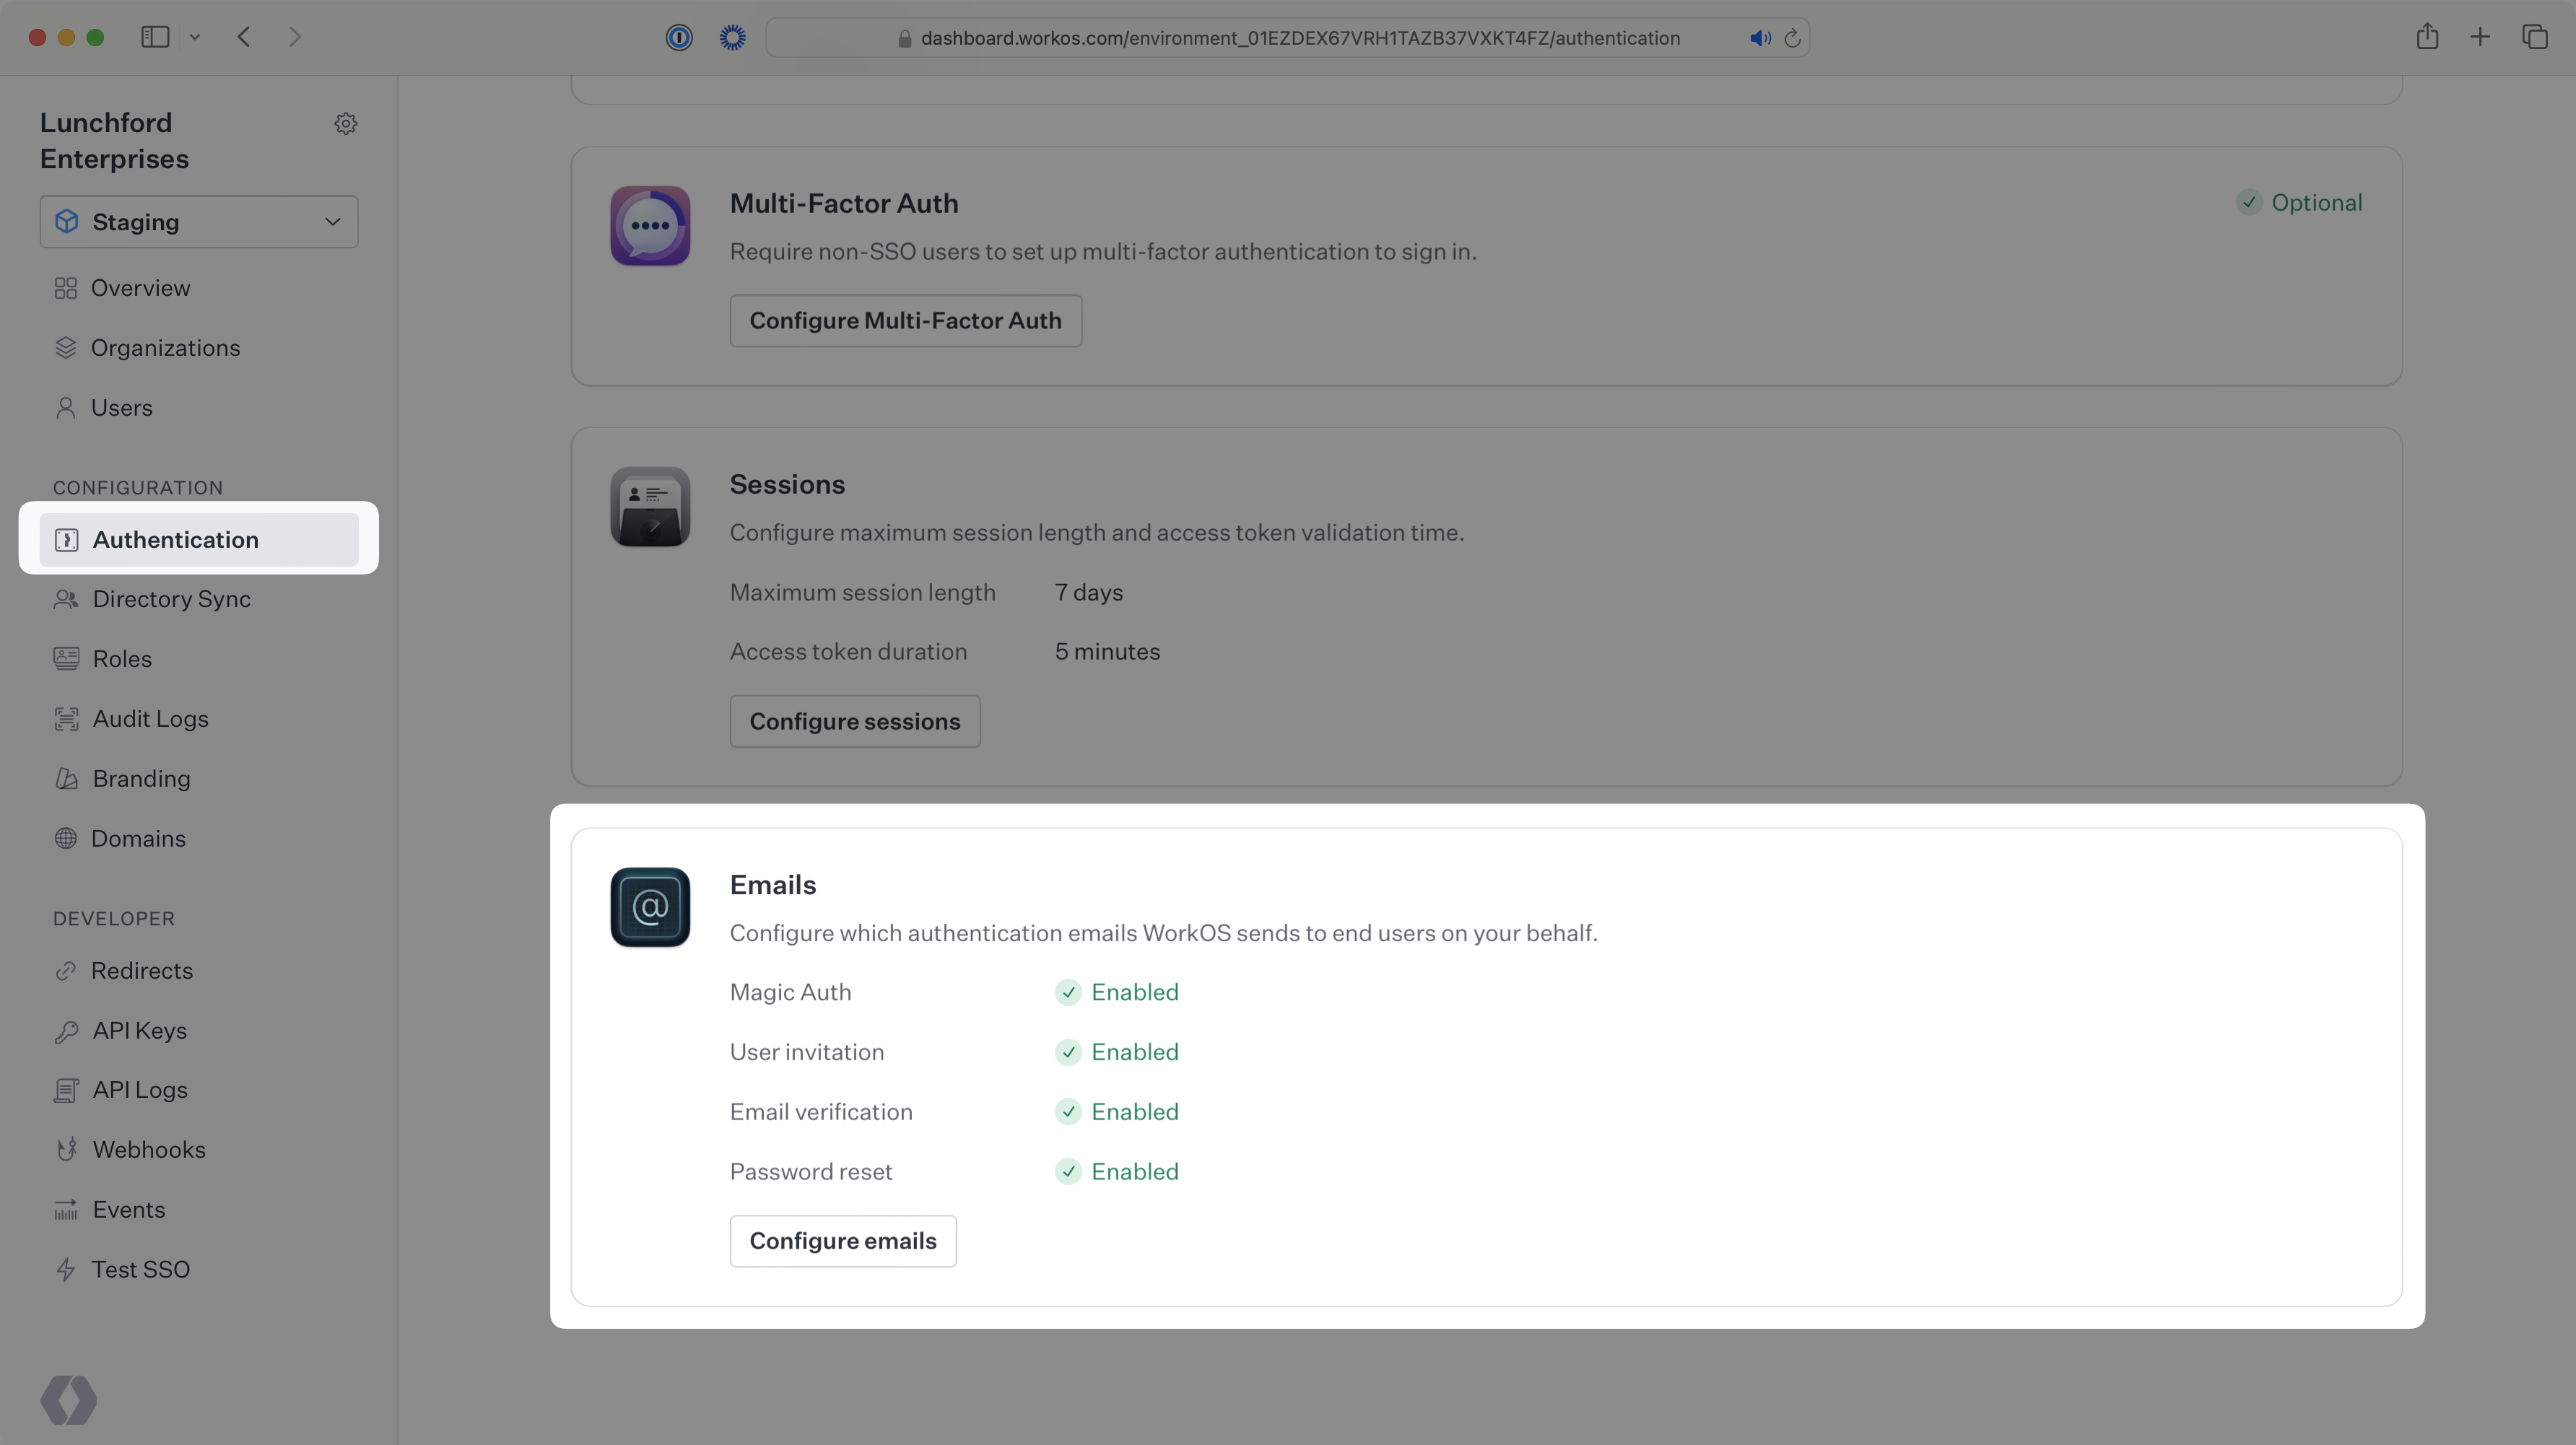Open the Organizations section in the sidebar
Viewport: 2576px width, 1445px height.
click(x=166, y=348)
